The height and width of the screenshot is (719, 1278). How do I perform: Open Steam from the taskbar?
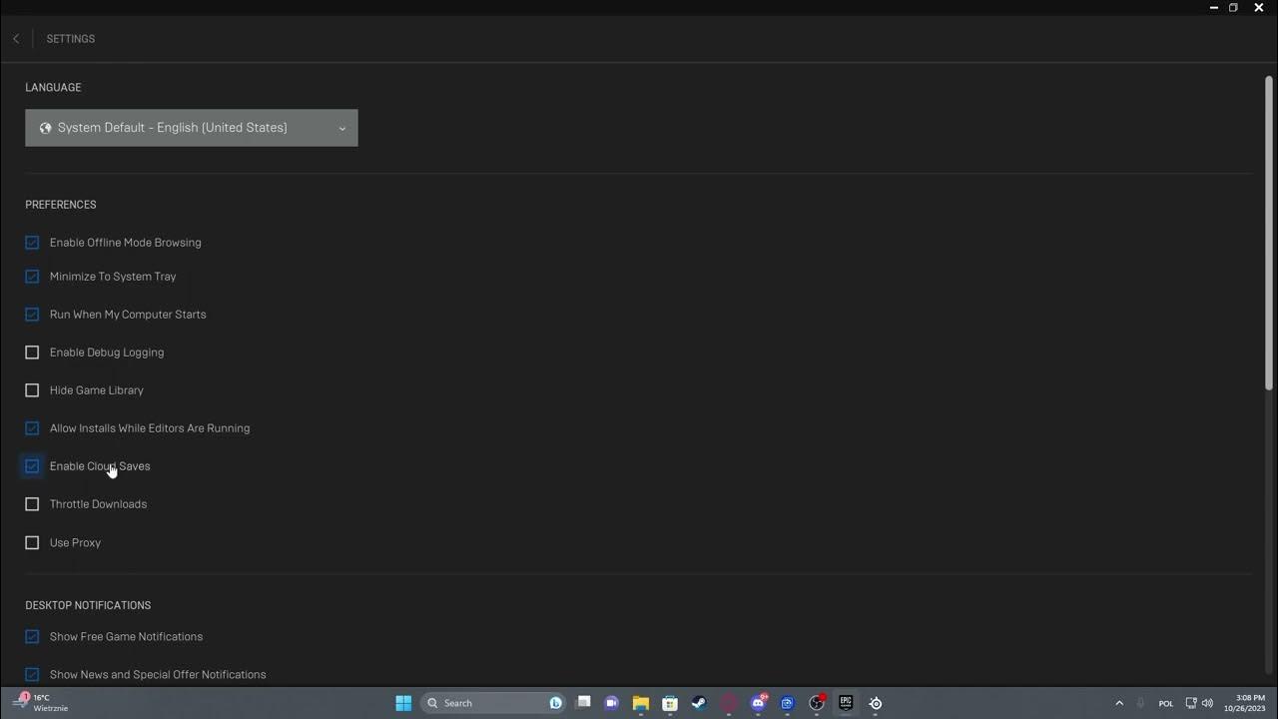[699, 703]
